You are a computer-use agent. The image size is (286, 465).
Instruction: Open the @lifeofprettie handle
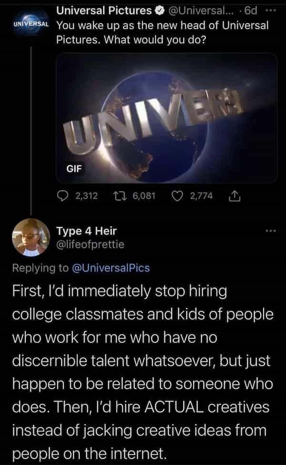[x=91, y=245]
